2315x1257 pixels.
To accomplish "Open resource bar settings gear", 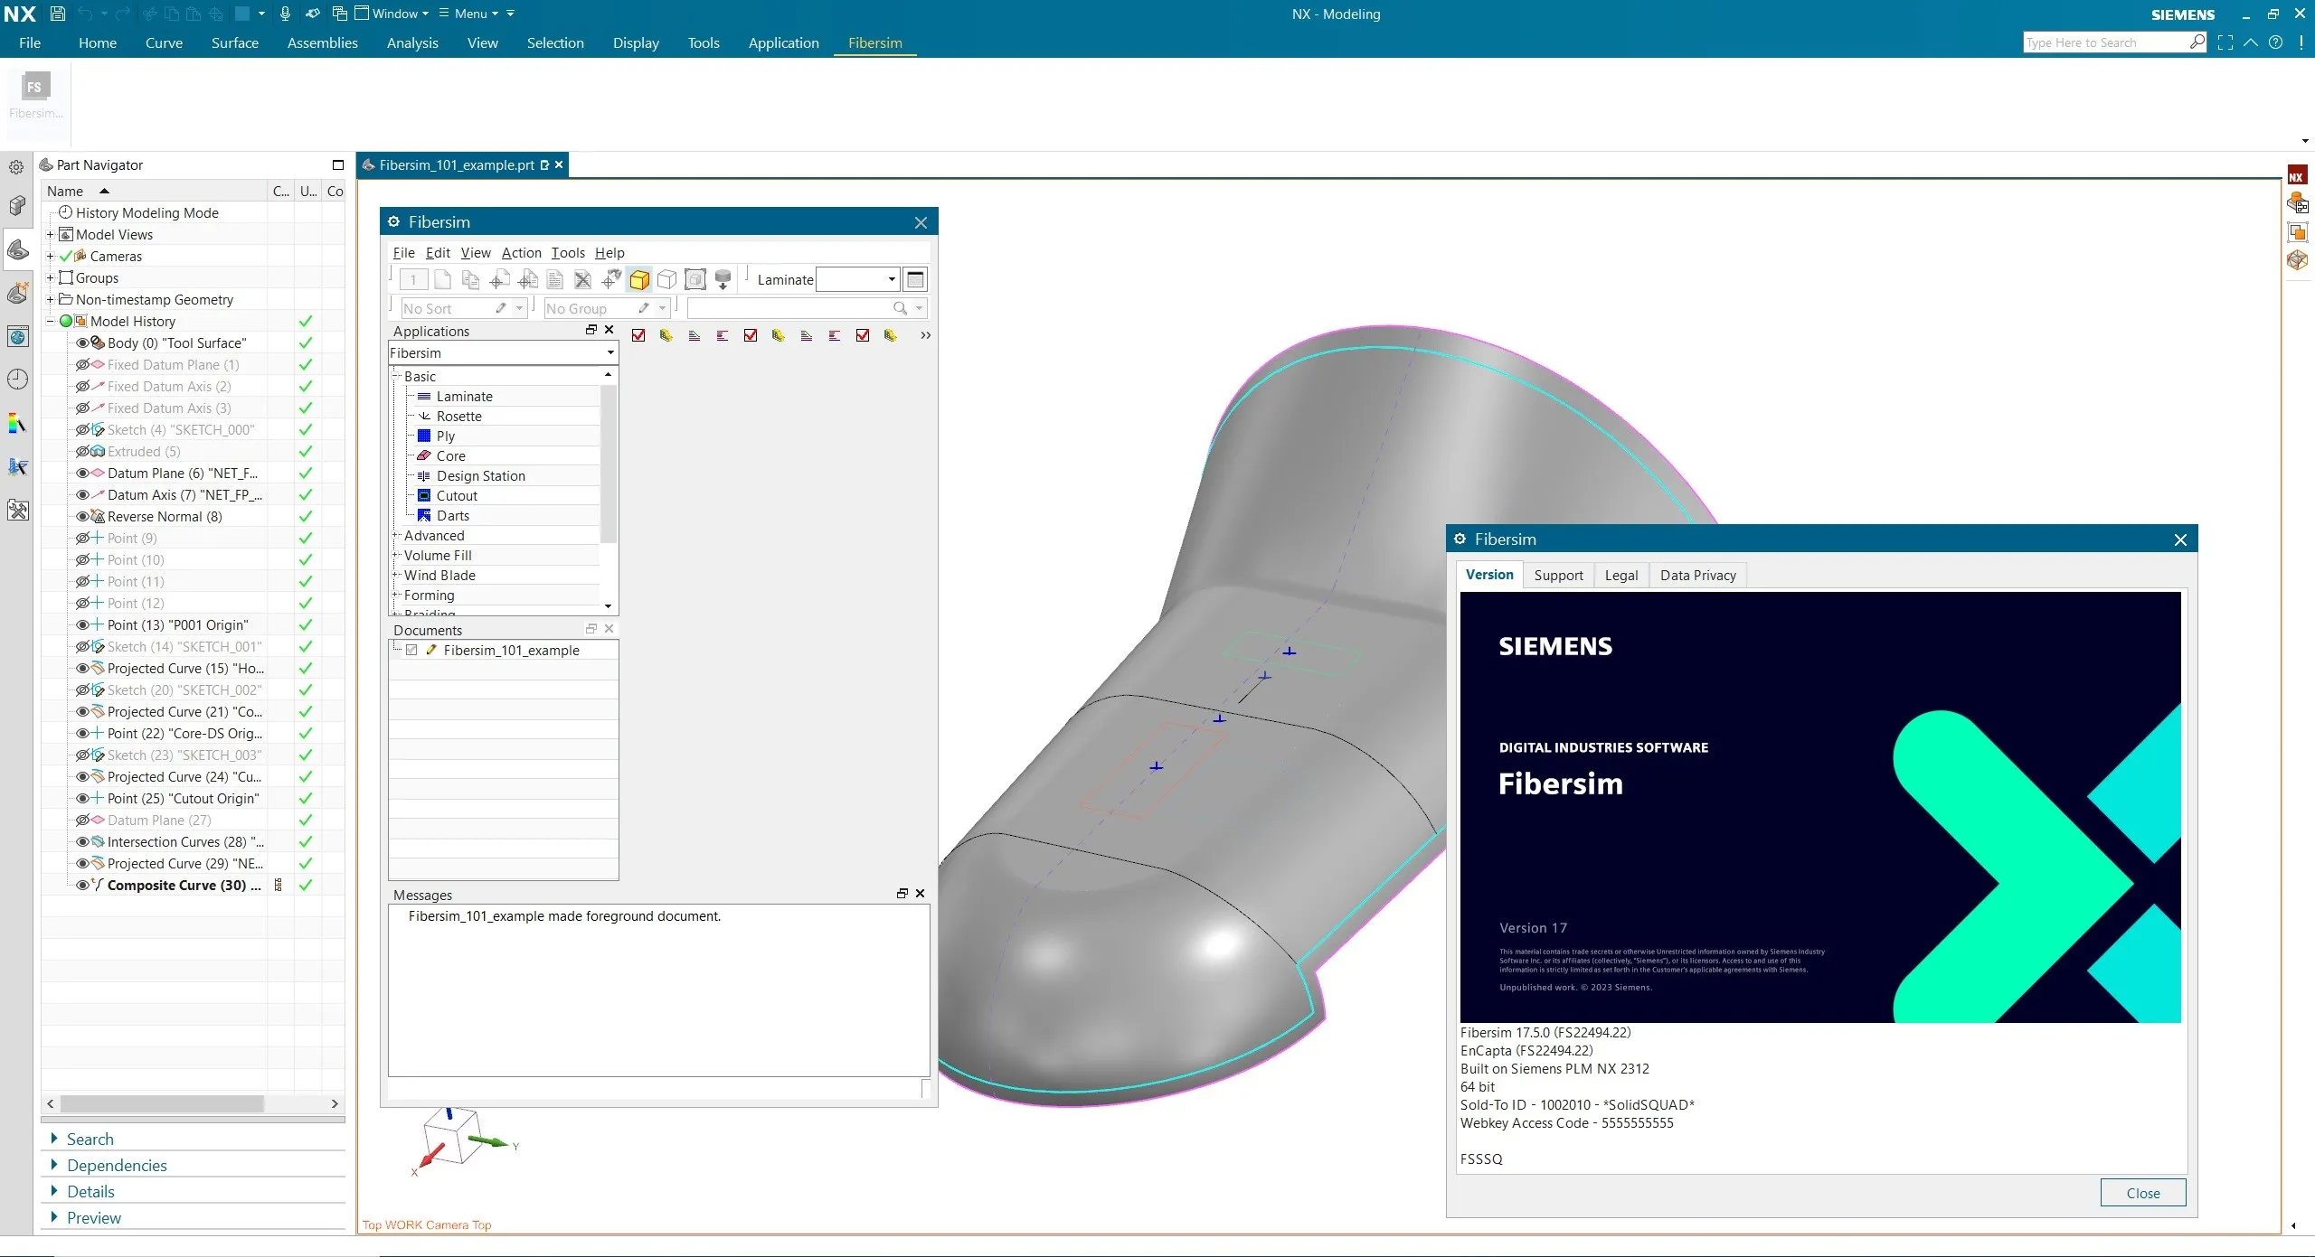I will [16, 167].
